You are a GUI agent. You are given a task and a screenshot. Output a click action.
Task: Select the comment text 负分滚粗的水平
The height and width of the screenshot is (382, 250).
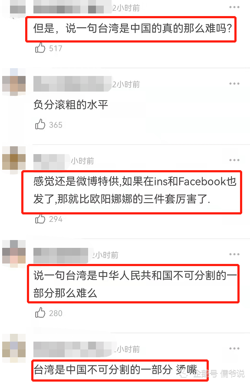click(x=71, y=105)
